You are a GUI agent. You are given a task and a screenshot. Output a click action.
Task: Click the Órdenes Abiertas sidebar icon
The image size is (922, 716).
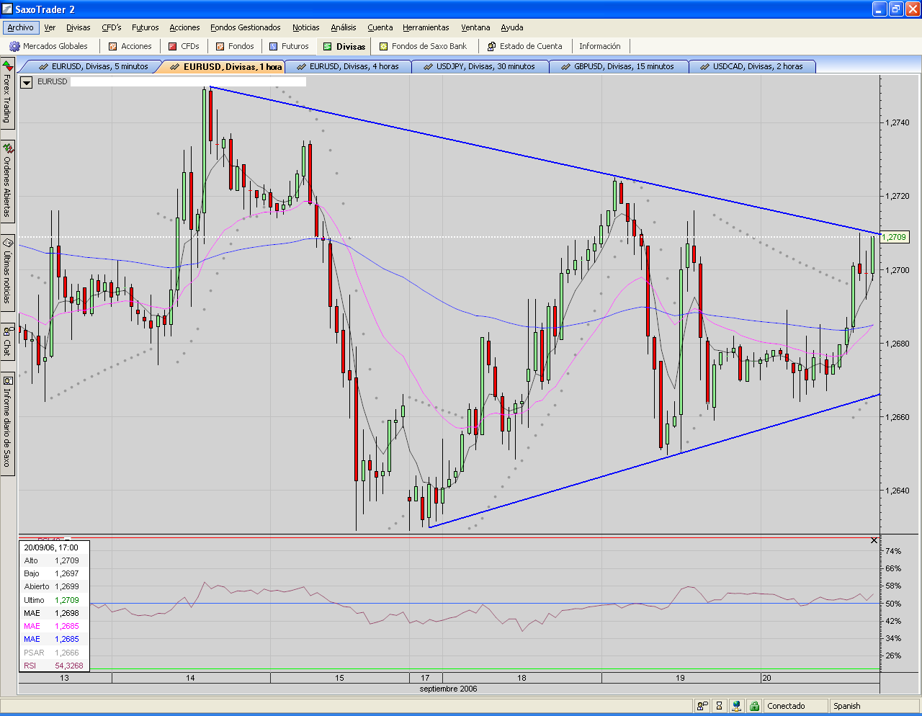coord(7,148)
